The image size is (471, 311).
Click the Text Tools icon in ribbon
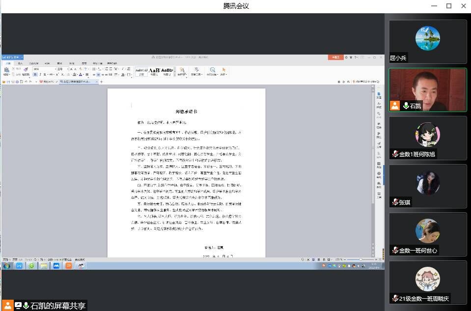point(196,70)
